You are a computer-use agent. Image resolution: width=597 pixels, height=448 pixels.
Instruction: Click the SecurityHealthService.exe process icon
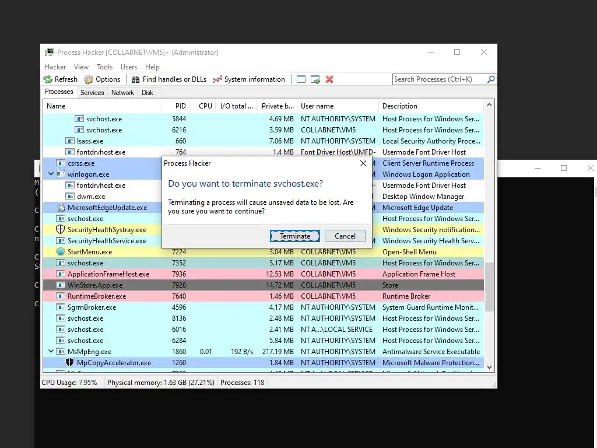pyautogui.click(x=61, y=241)
